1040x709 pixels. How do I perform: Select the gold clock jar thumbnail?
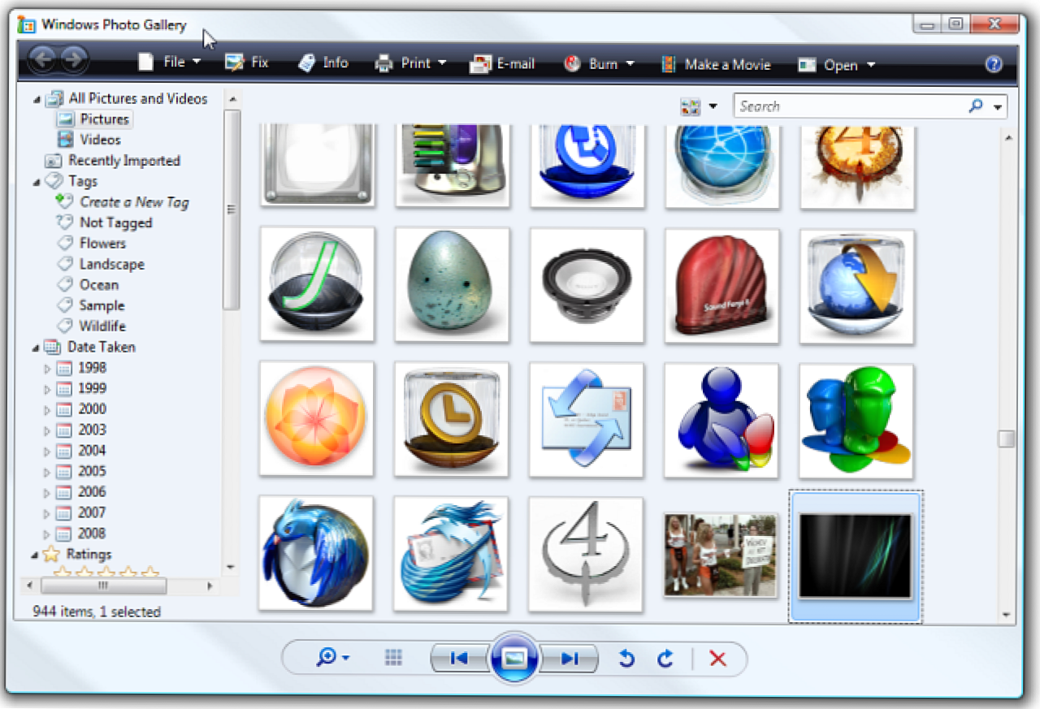(452, 419)
